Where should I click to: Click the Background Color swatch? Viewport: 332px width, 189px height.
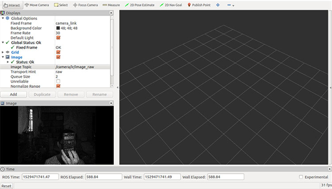pos(58,28)
